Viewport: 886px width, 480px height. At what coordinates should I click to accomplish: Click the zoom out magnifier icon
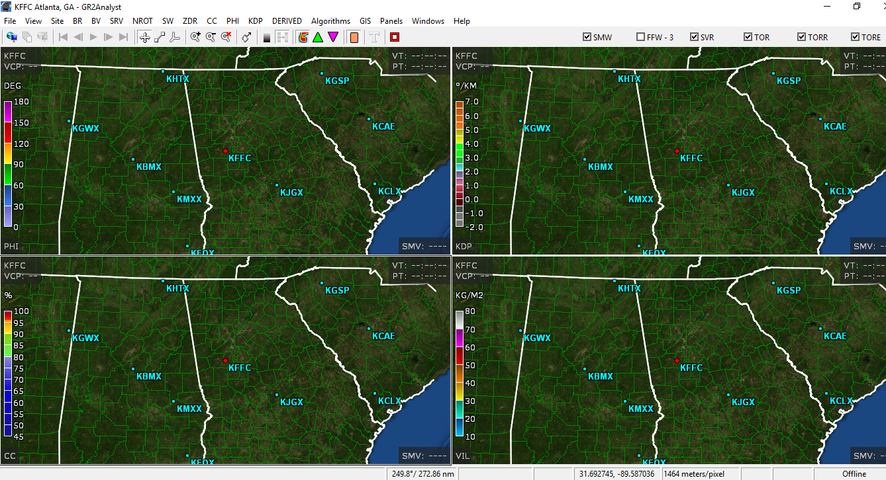[211, 37]
